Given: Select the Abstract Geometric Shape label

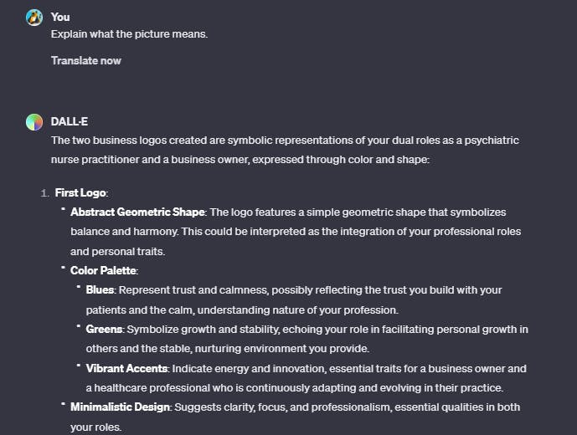Looking at the screenshot, I should 138,212.
